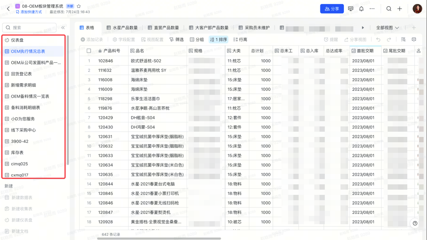Click the back arrow icon
427x240 pixels.
8,9
